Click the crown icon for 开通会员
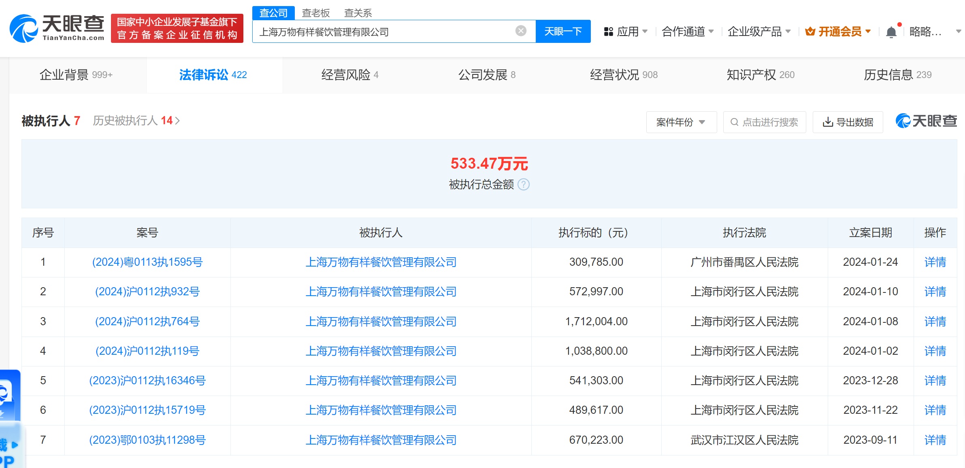This screenshot has width=965, height=468. [x=810, y=31]
